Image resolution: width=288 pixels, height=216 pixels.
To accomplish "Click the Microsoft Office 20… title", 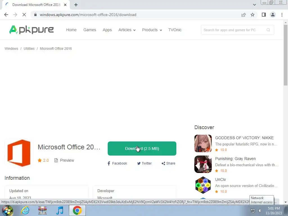I will click(69, 147).
